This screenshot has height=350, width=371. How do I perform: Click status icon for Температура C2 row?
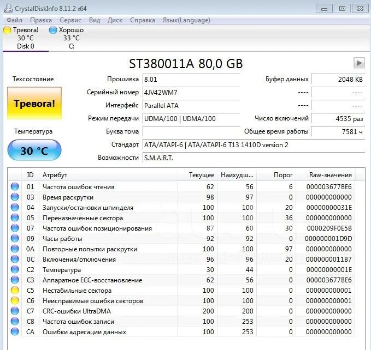(x=15, y=269)
